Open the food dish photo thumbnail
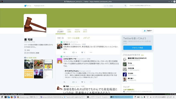 [x=38, y=64]
